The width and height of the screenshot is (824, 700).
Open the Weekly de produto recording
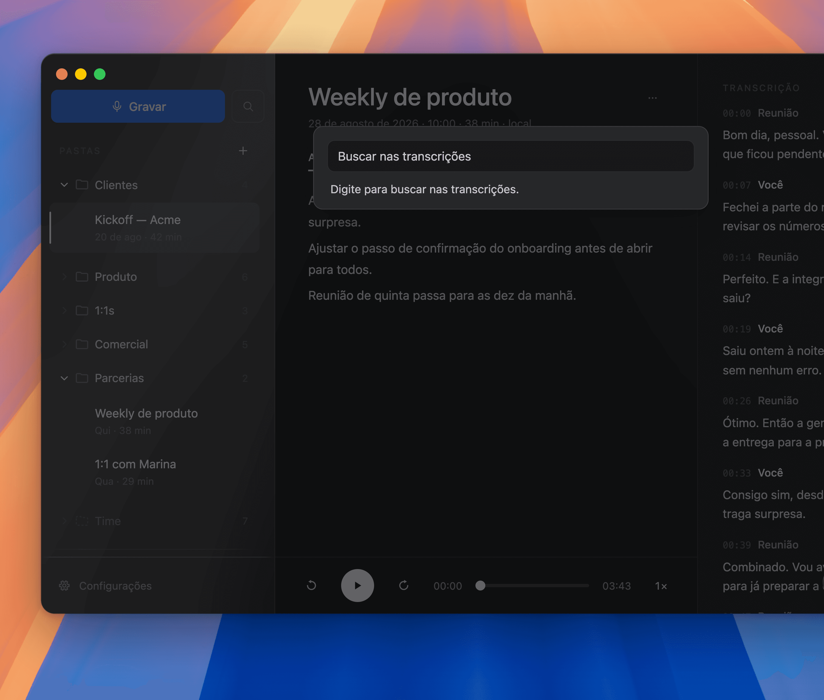click(x=154, y=421)
